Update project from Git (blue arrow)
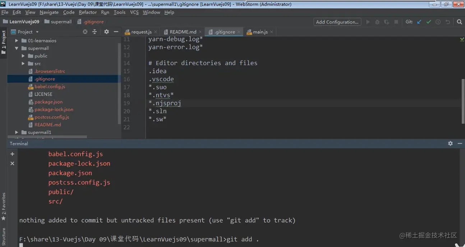Screen dimensions: 465x247 pos(419,22)
